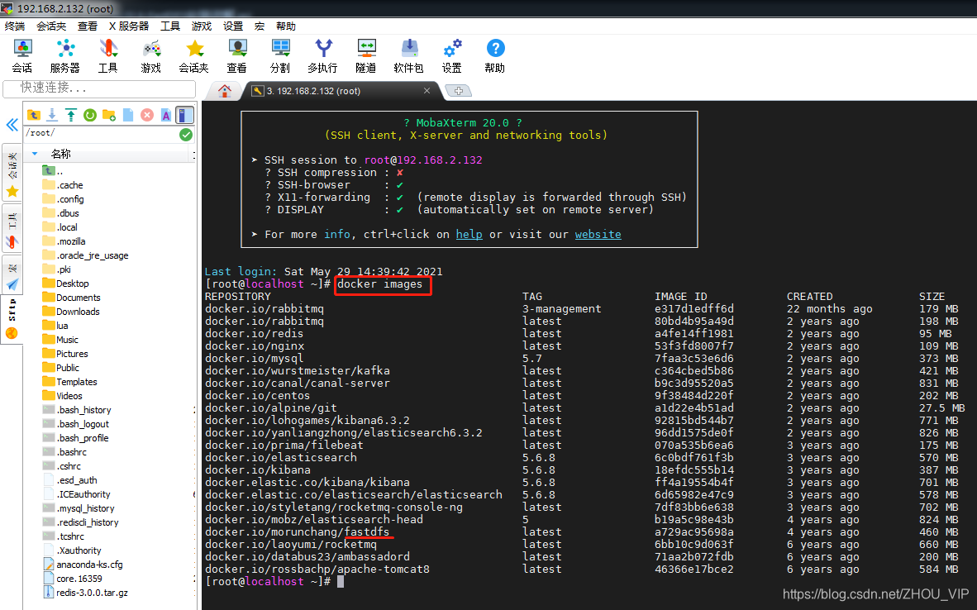Click the 查看 (View) toolbar icon
The height and width of the screenshot is (610, 977).
click(236, 55)
